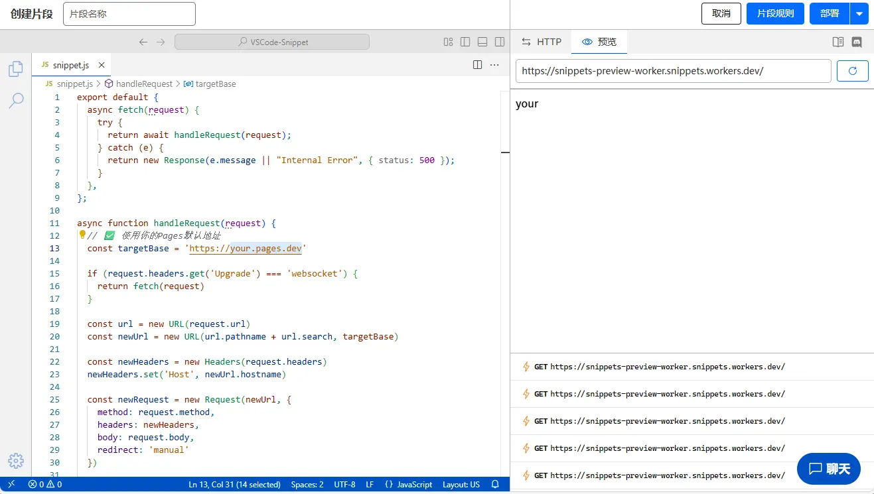Toggle the secondary side bar layout

[x=500, y=42]
